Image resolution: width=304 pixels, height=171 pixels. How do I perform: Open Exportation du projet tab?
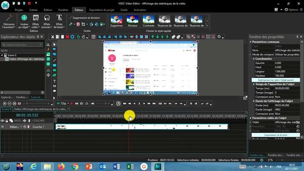point(102,10)
